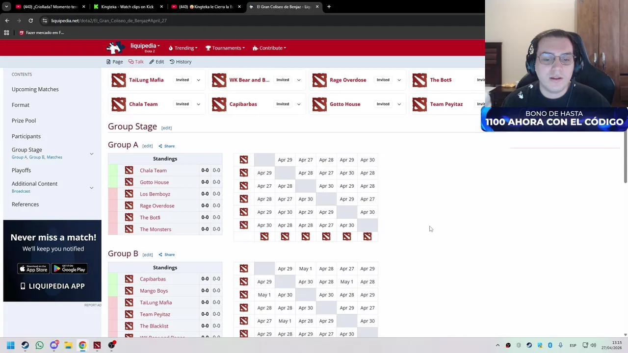Edit the Group Stage section
The image size is (628, 353).
point(166,128)
